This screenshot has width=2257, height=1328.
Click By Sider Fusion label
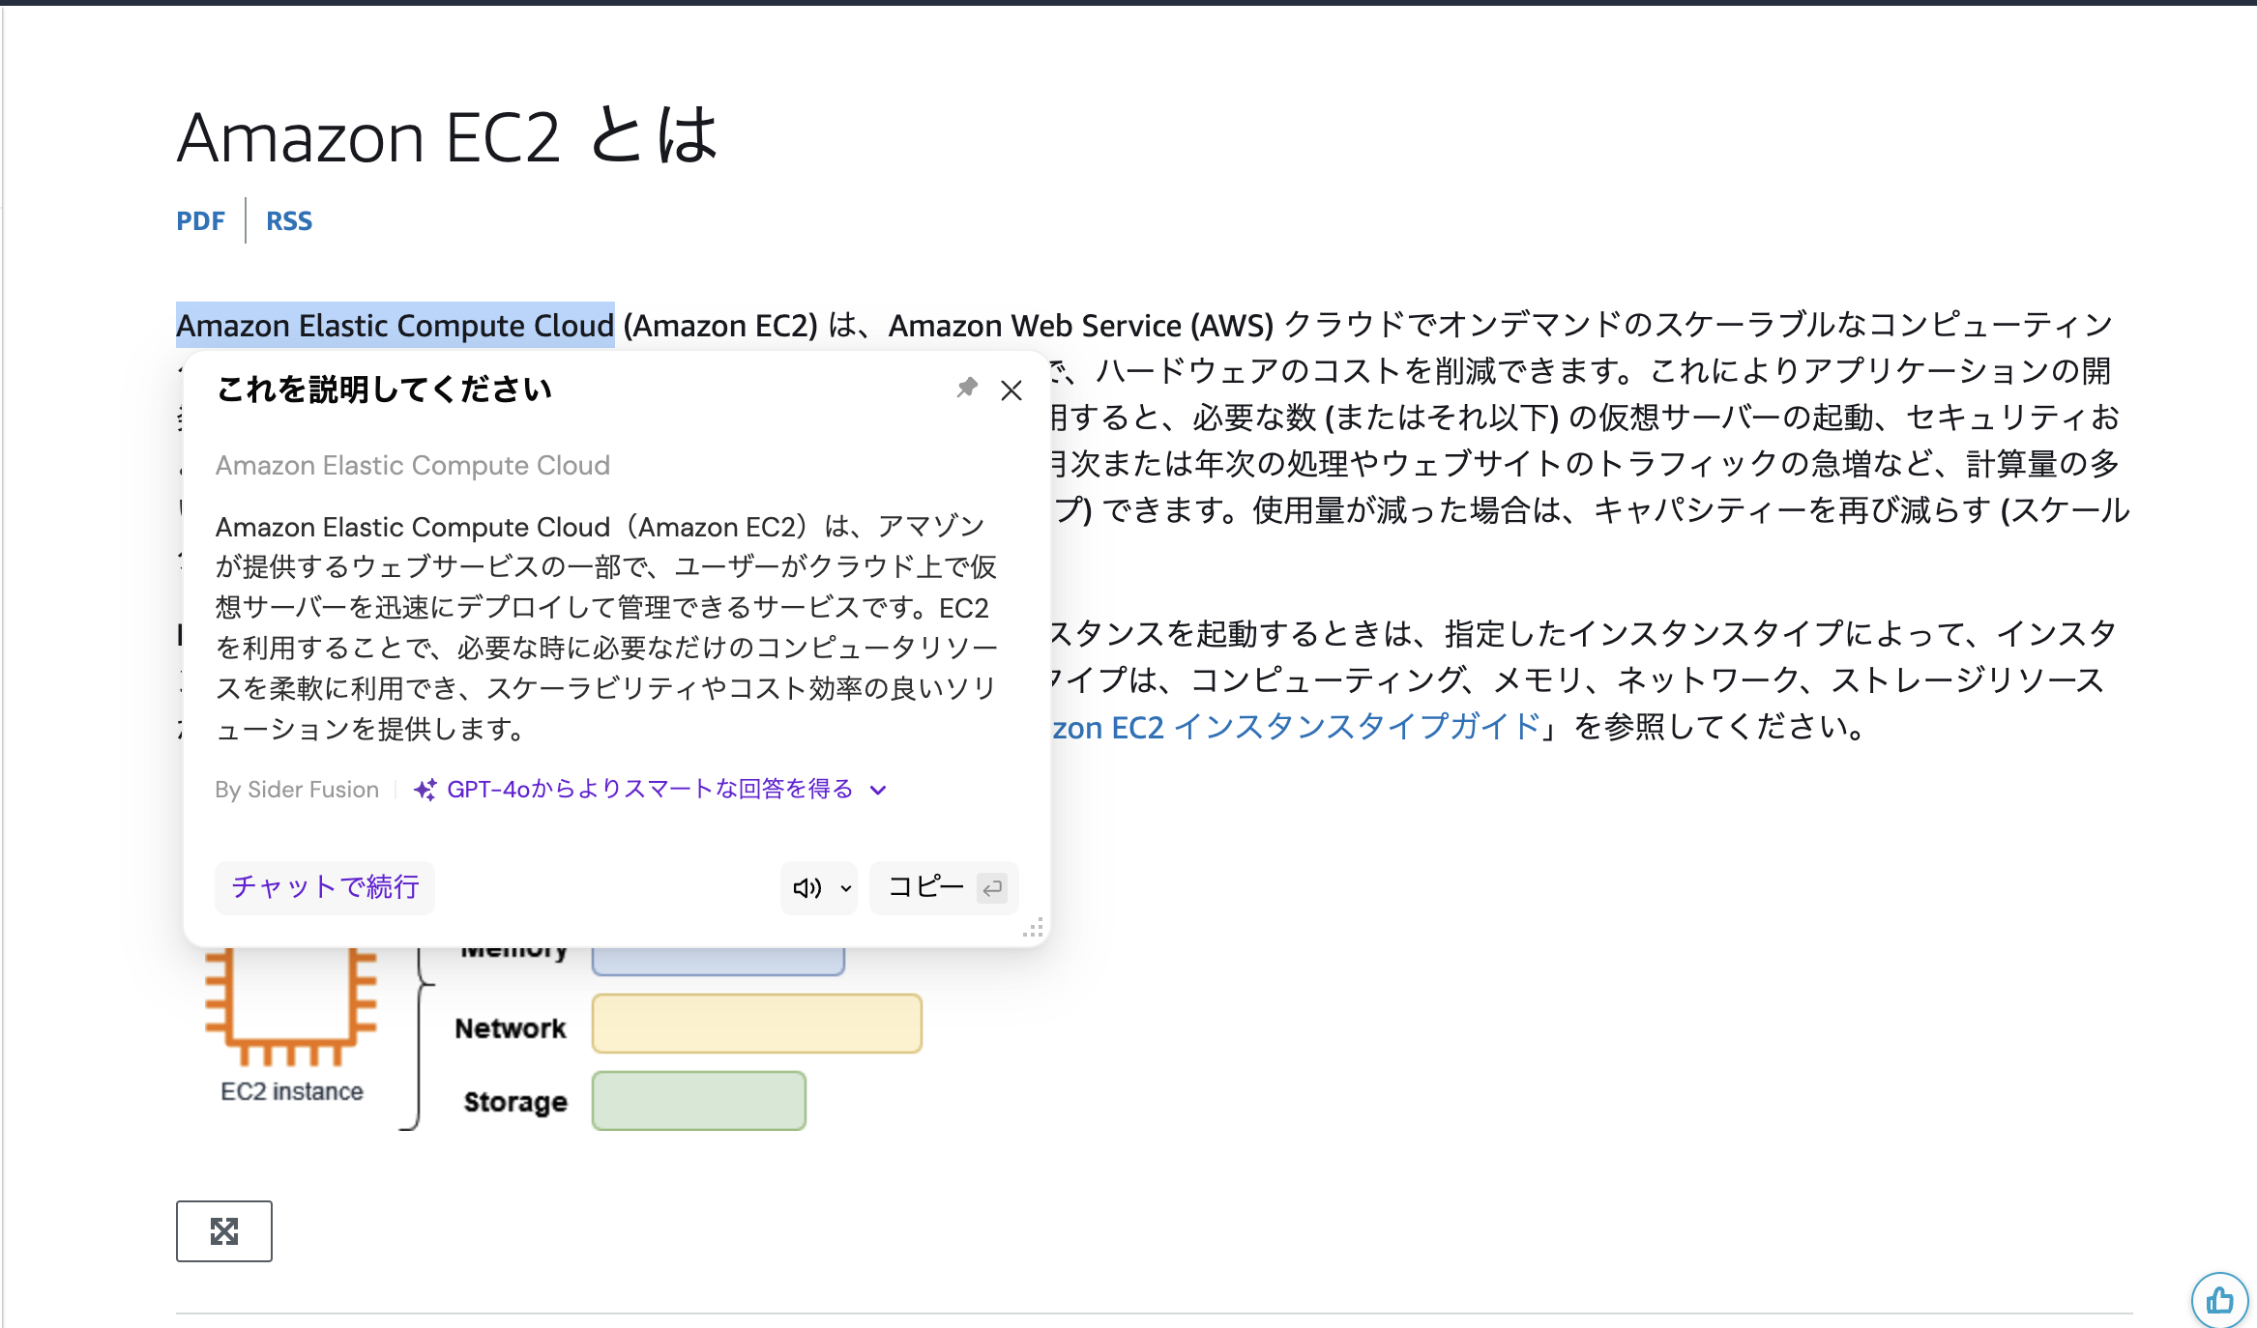[297, 790]
